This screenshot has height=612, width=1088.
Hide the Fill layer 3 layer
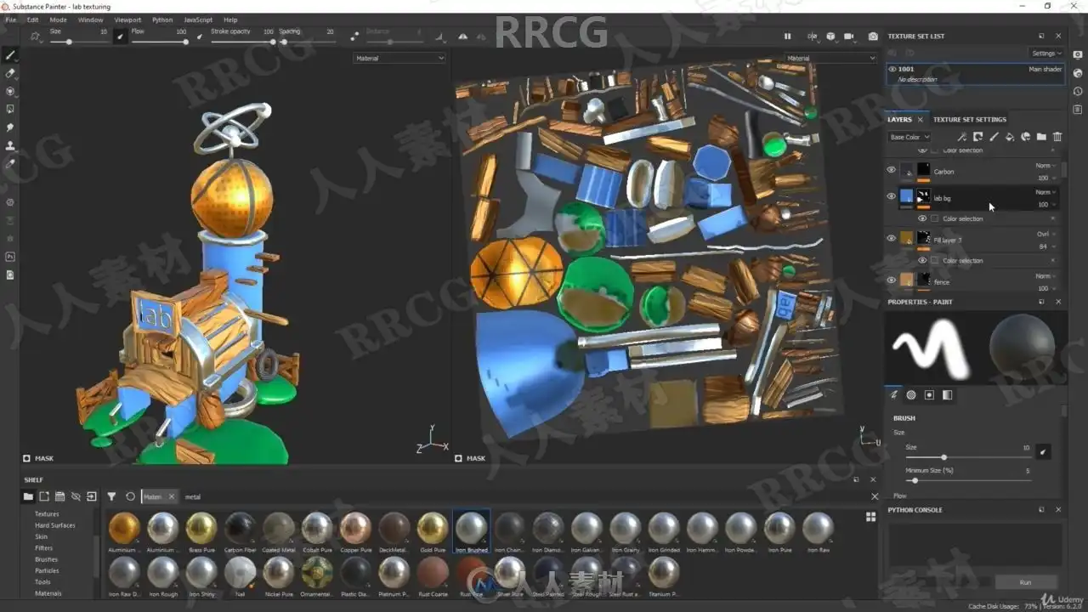click(x=892, y=239)
